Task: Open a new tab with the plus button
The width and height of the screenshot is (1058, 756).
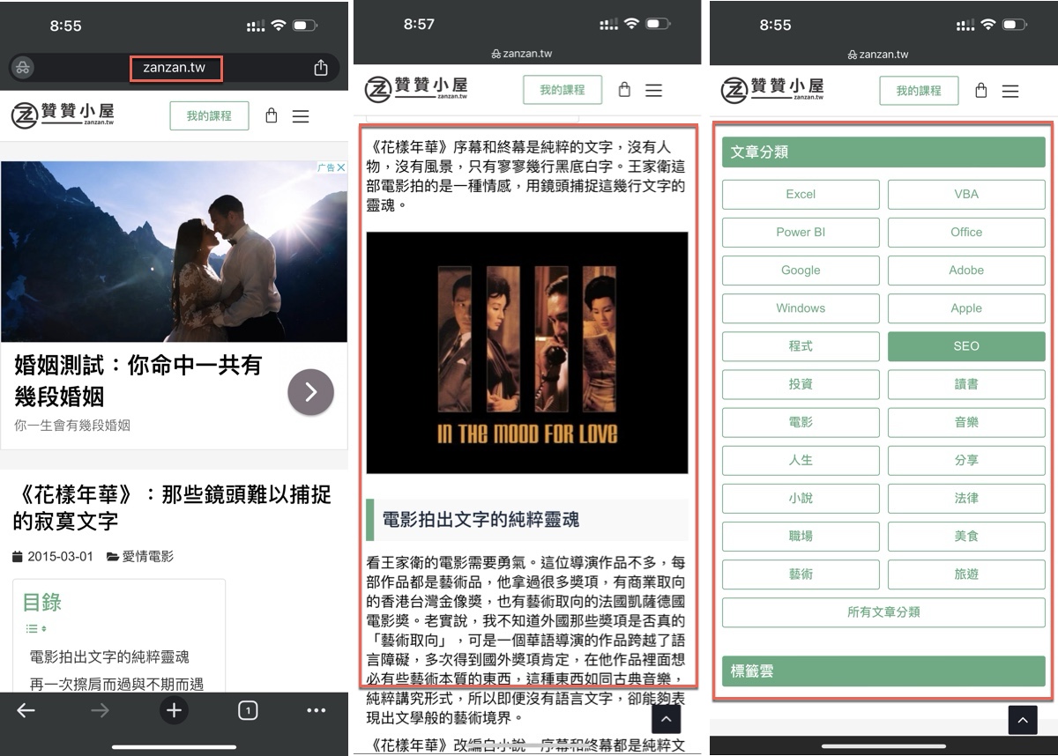Action: [x=174, y=711]
